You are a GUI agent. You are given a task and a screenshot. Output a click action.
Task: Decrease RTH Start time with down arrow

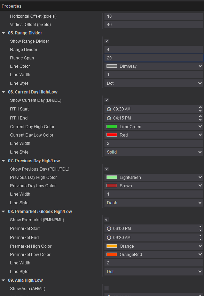click(200, 111)
